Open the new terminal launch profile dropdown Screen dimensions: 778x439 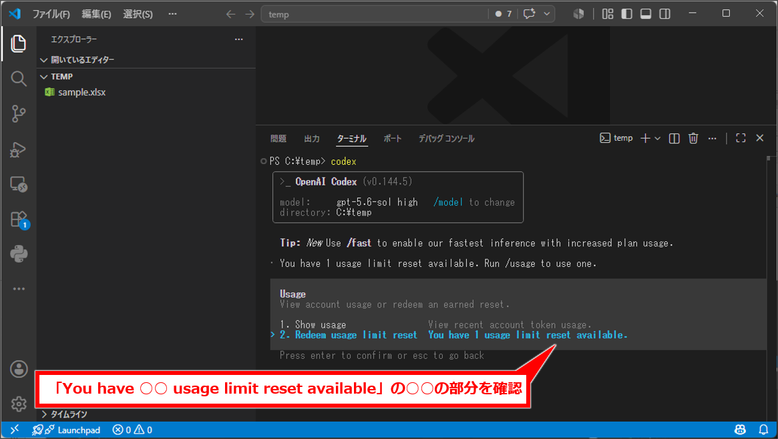(657, 138)
